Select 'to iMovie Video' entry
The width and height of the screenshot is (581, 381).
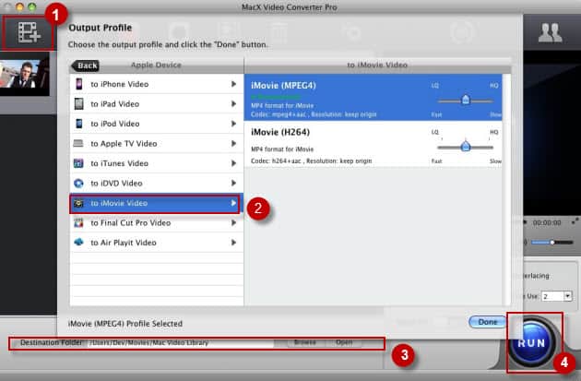click(x=157, y=203)
